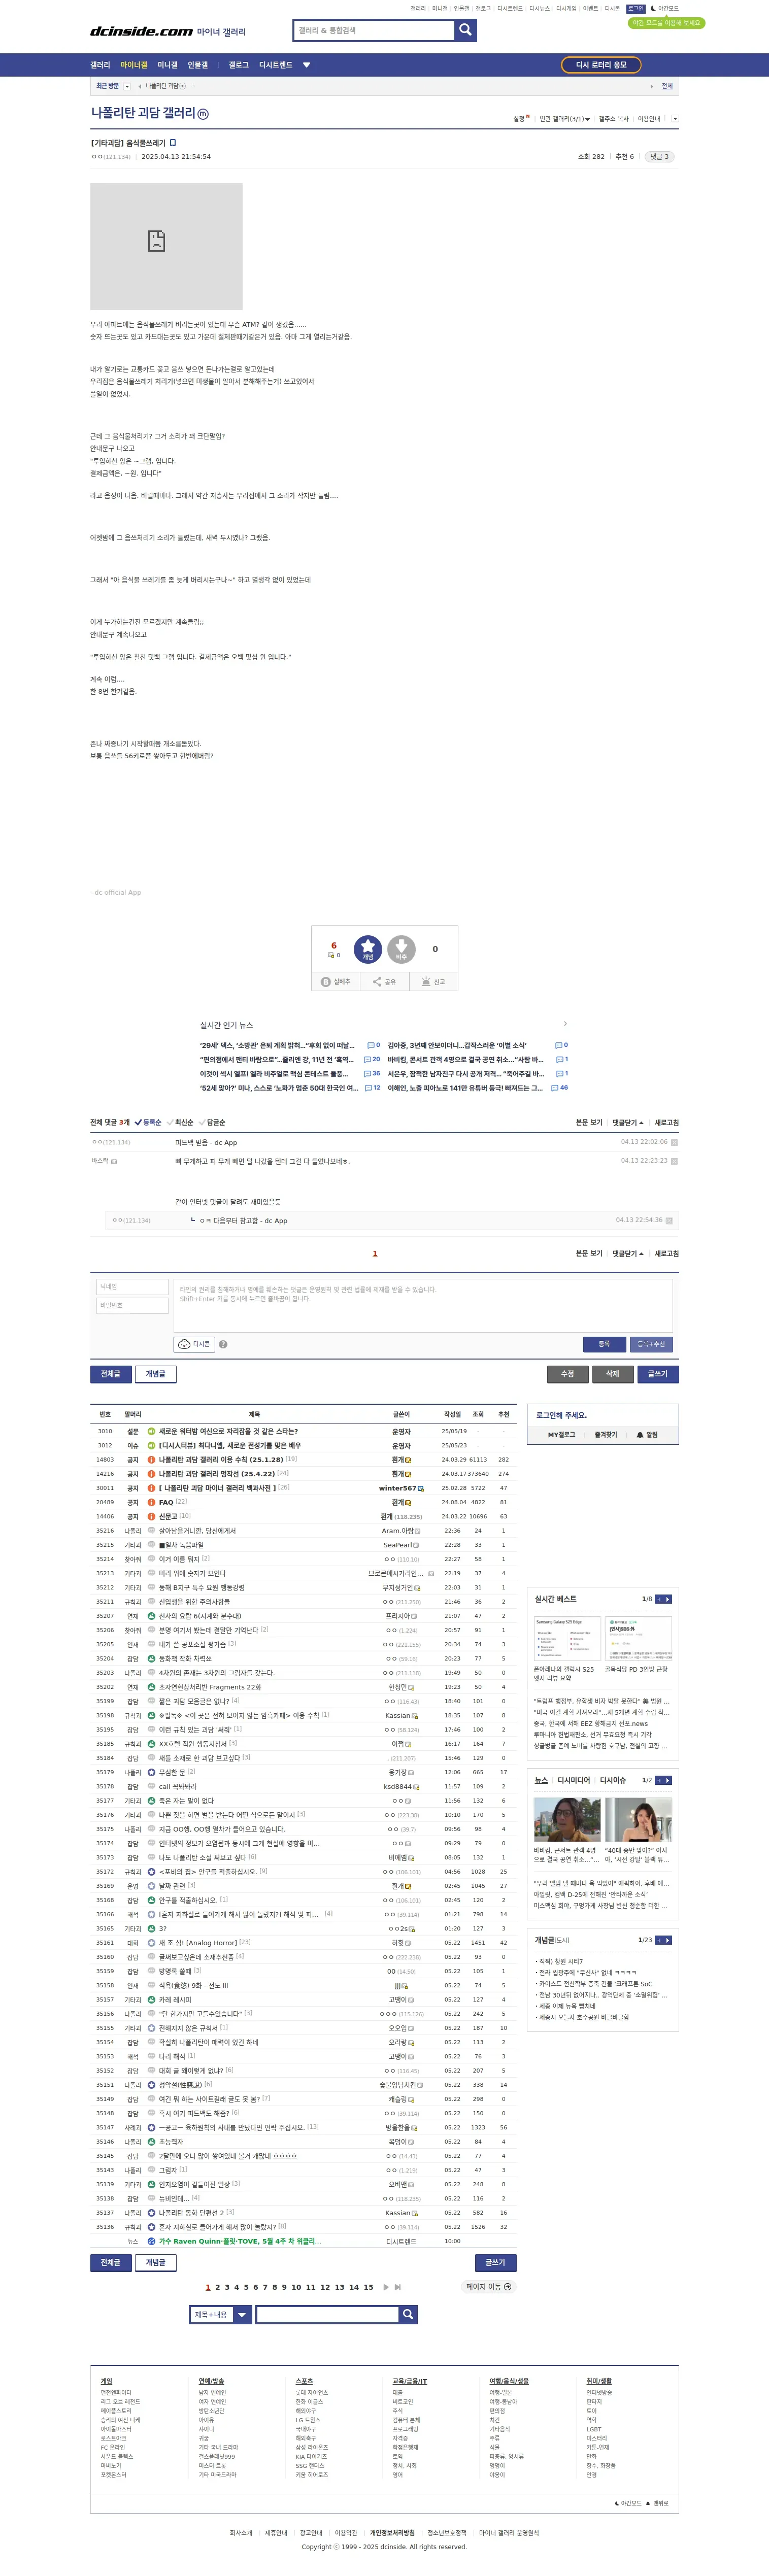Delete comment '피드백 받음 - dc App' icon
This screenshot has width=769, height=2576.
click(x=674, y=1142)
